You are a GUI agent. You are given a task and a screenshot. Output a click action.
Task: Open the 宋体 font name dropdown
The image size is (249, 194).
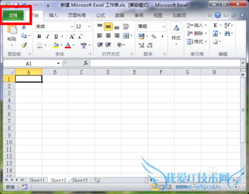click(x=72, y=26)
